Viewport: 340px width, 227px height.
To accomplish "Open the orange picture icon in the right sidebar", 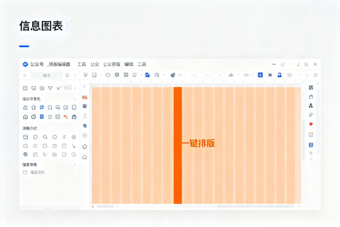I will 311,135.
